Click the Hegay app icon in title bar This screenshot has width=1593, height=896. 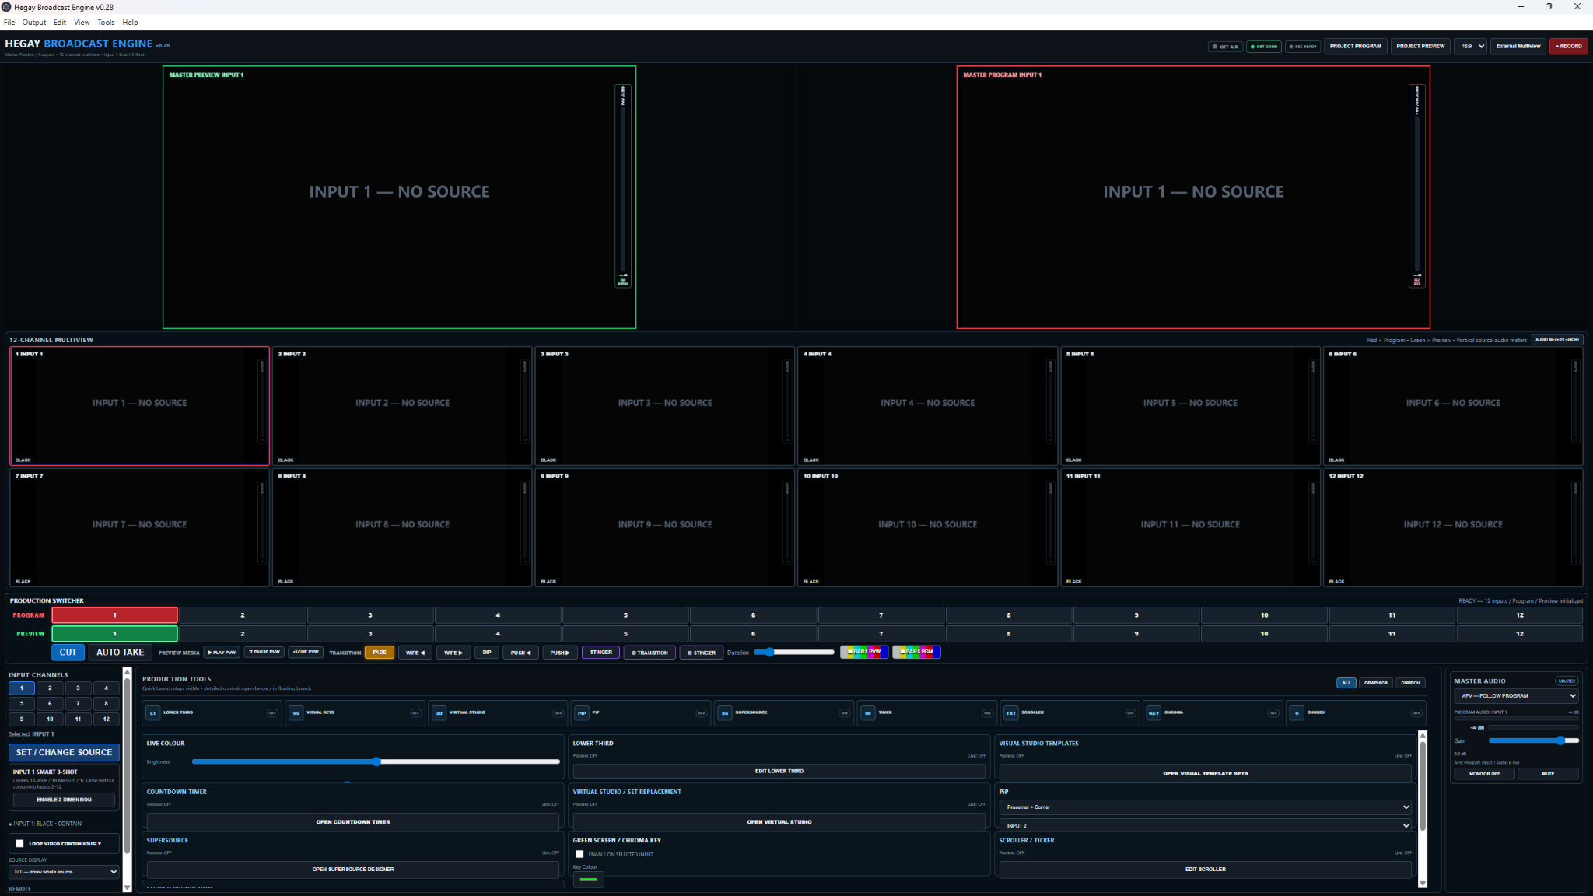(7, 7)
